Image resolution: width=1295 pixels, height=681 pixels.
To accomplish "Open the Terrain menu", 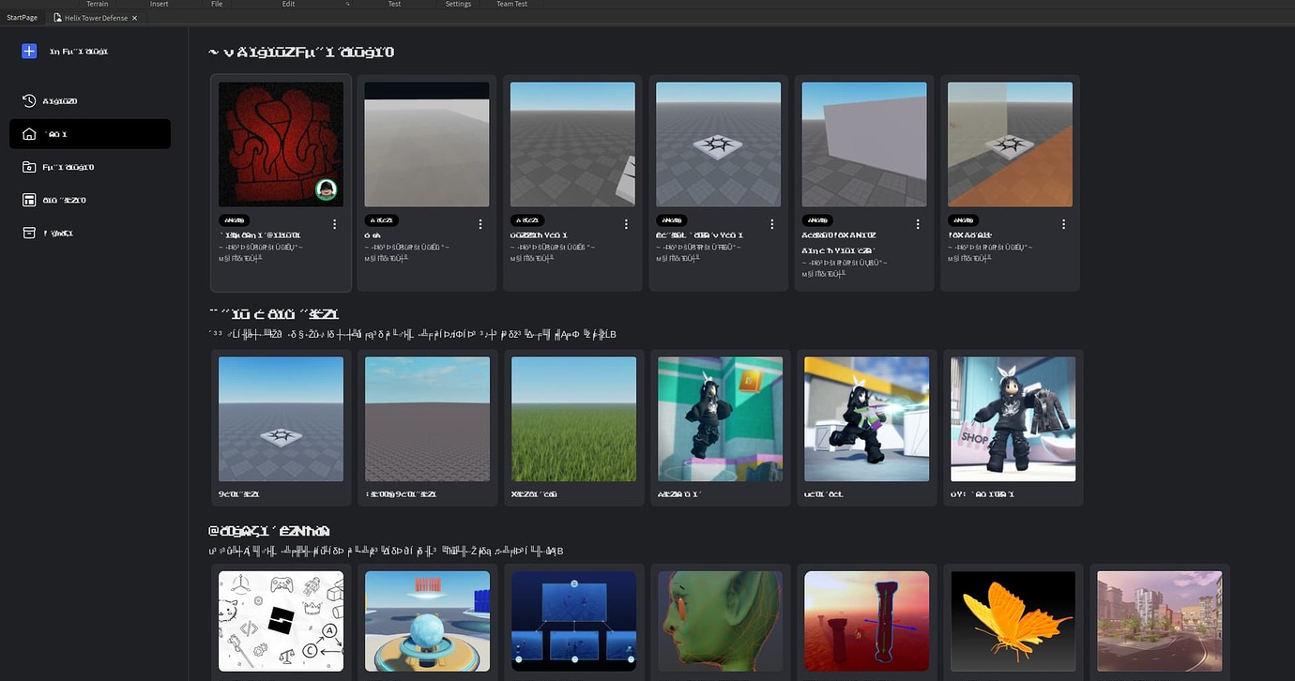I will [x=98, y=4].
